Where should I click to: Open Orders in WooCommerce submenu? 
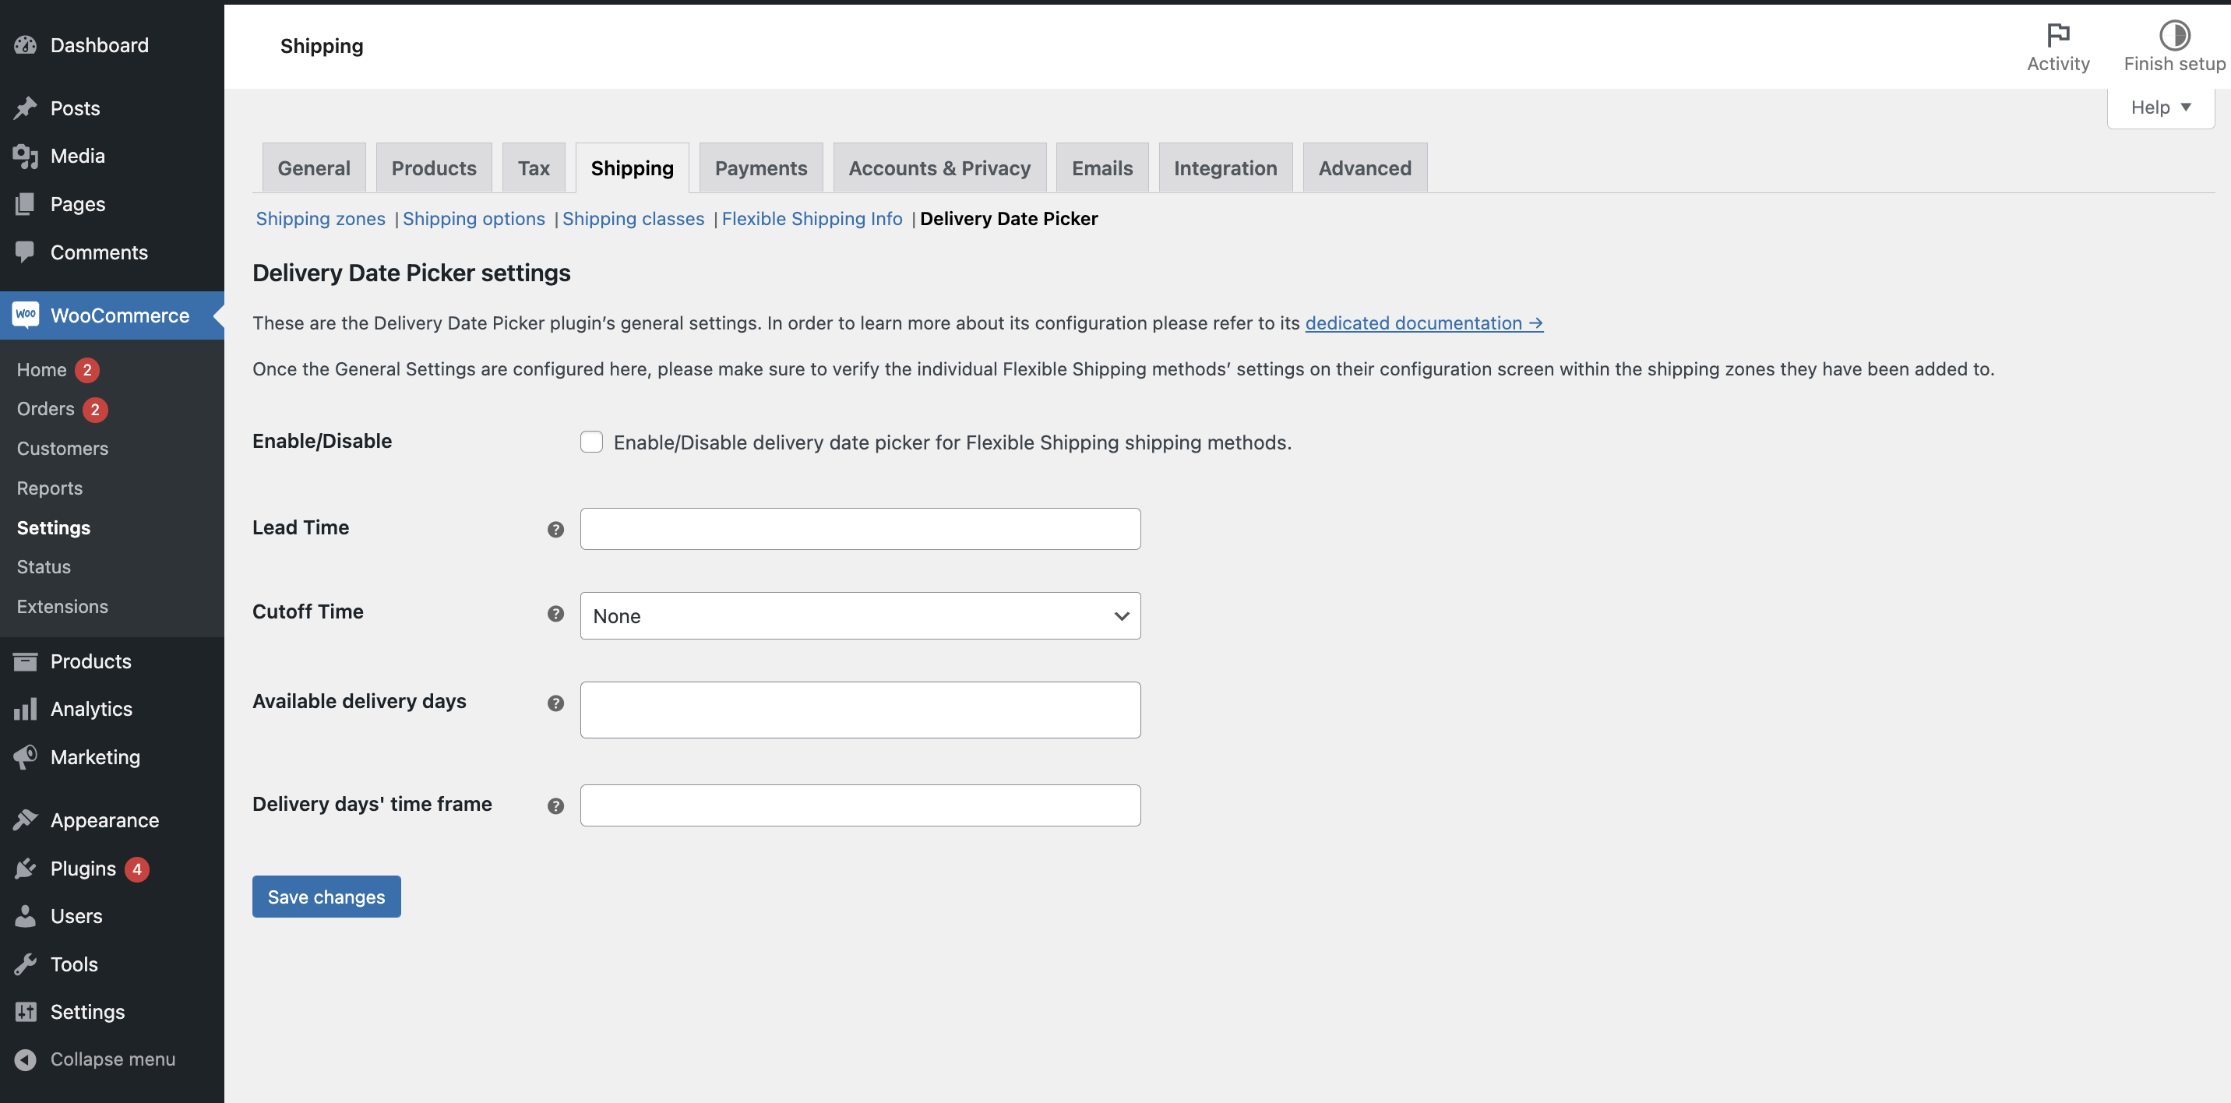click(46, 409)
